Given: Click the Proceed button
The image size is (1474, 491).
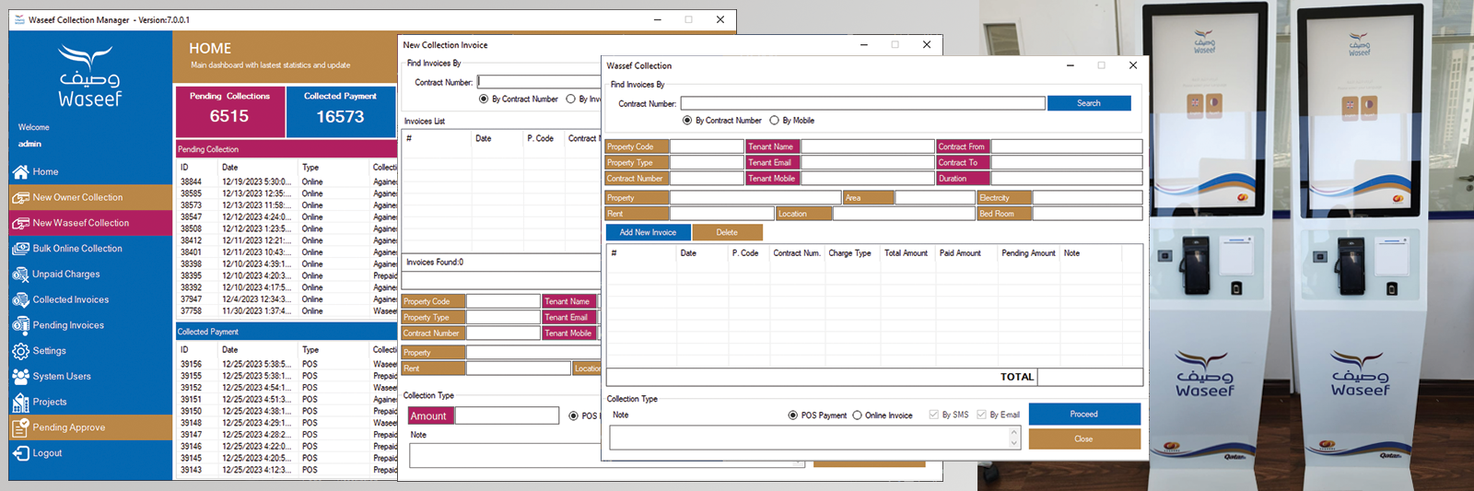Looking at the screenshot, I should click(x=1084, y=415).
